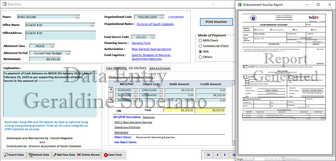Screen dimensions: 336x161
Task: Select the new-row asterisk record selector
Action: click(111, 100)
